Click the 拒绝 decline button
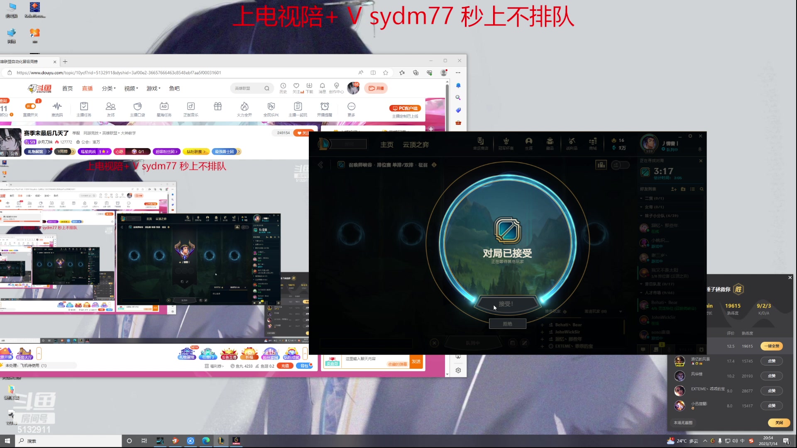This screenshot has height=448, width=797. tap(507, 324)
